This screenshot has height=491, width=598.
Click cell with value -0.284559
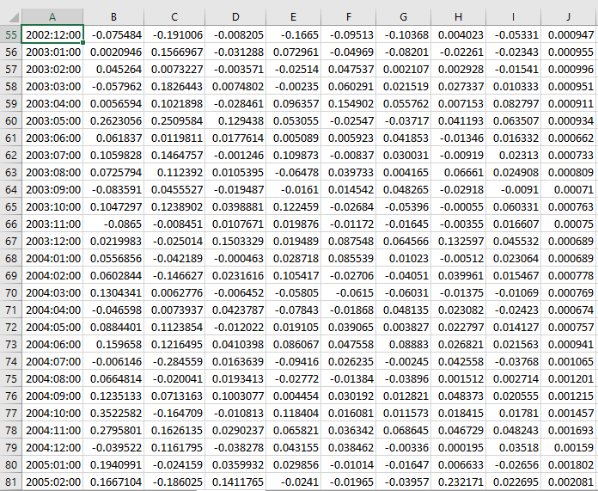[x=174, y=361]
